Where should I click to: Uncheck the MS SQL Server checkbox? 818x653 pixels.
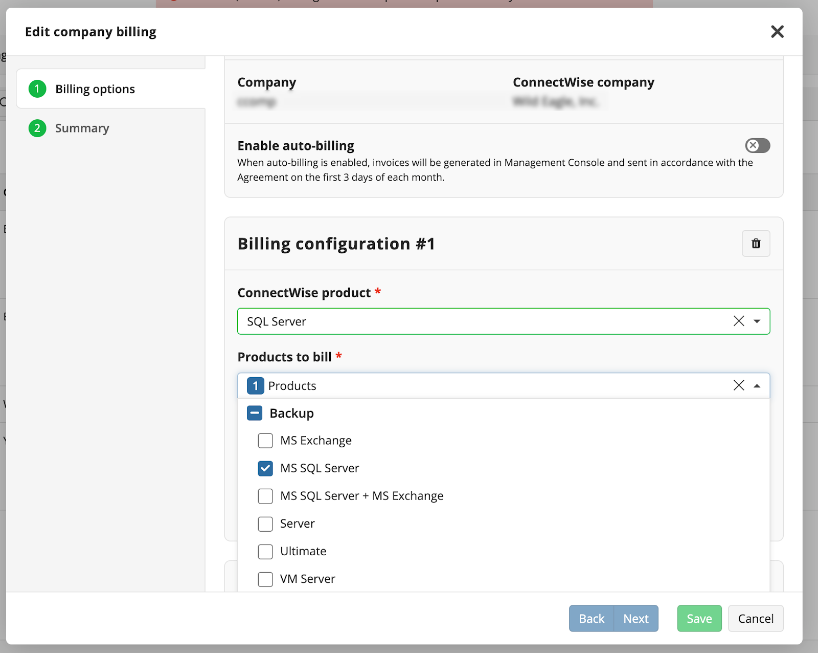pyautogui.click(x=265, y=468)
